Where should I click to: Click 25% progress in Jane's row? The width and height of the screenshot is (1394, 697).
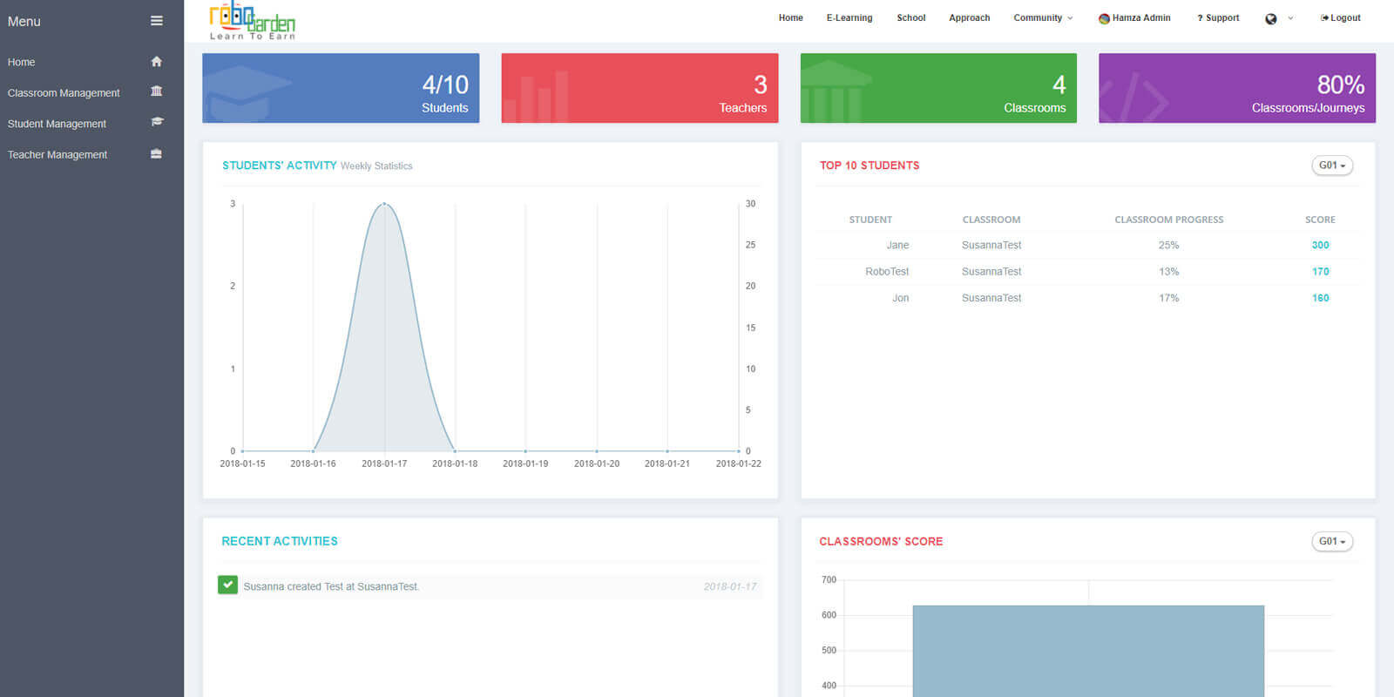pos(1168,246)
